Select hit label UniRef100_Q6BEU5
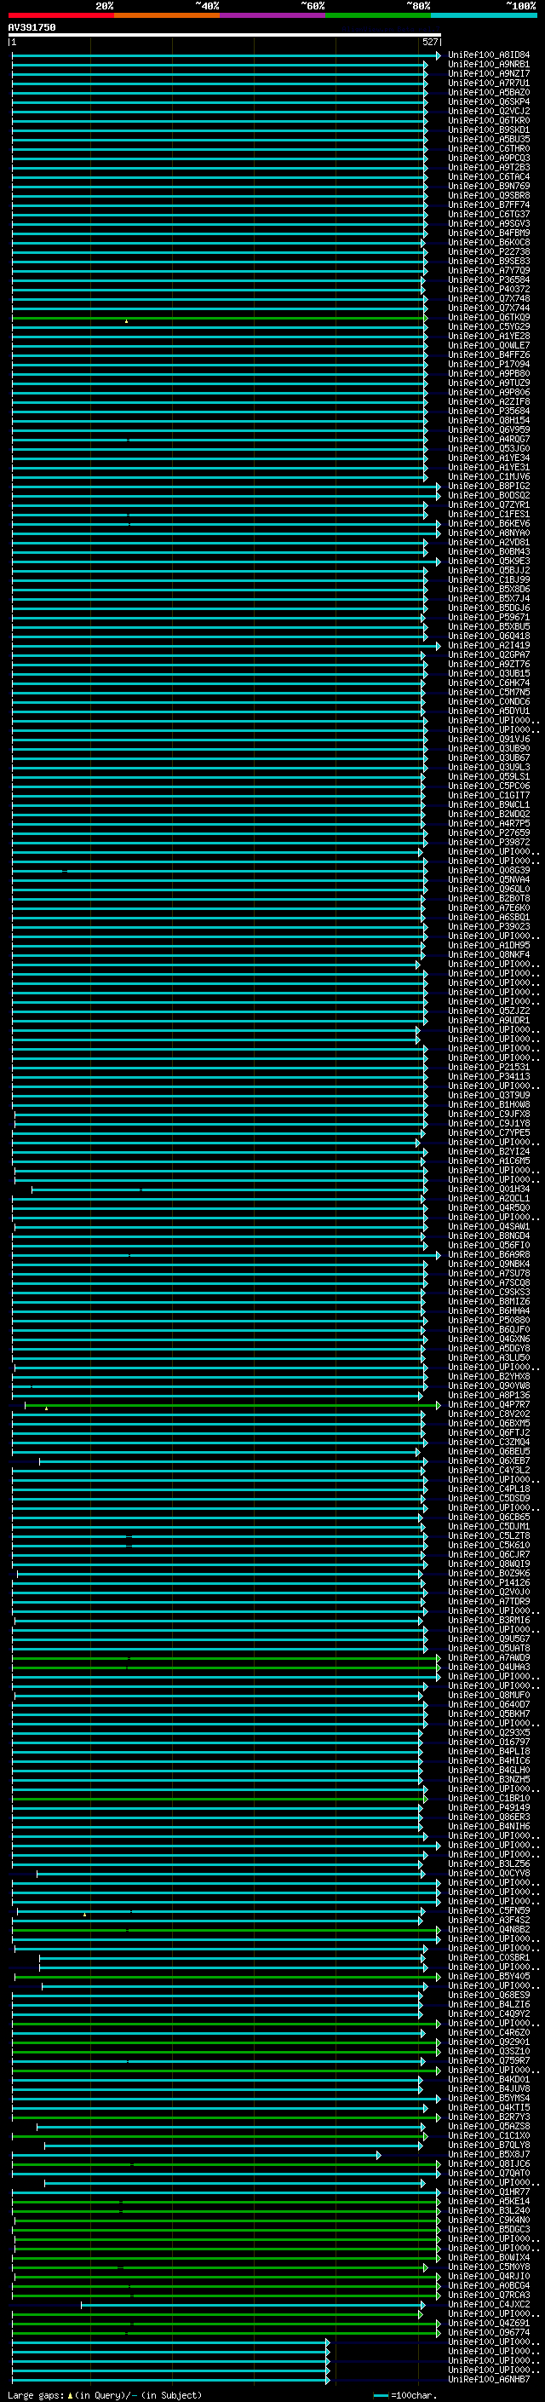Image resolution: width=545 pixels, height=2402 pixels. click(489, 1452)
